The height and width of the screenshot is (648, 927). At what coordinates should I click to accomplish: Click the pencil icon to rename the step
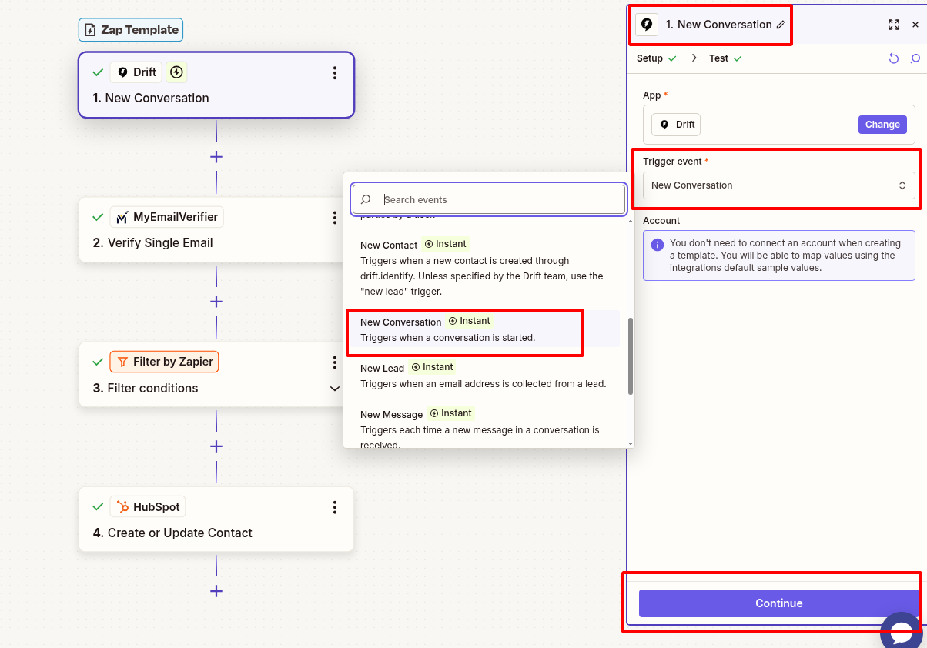tap(781, 25)
